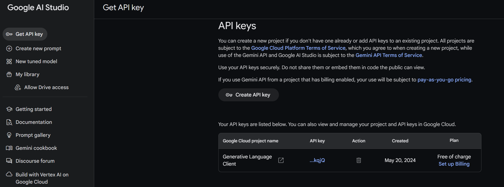This screenshot has width=504, height=187.
Task: Open the Discourse forum menu item
Action: (x=35, y=161)
